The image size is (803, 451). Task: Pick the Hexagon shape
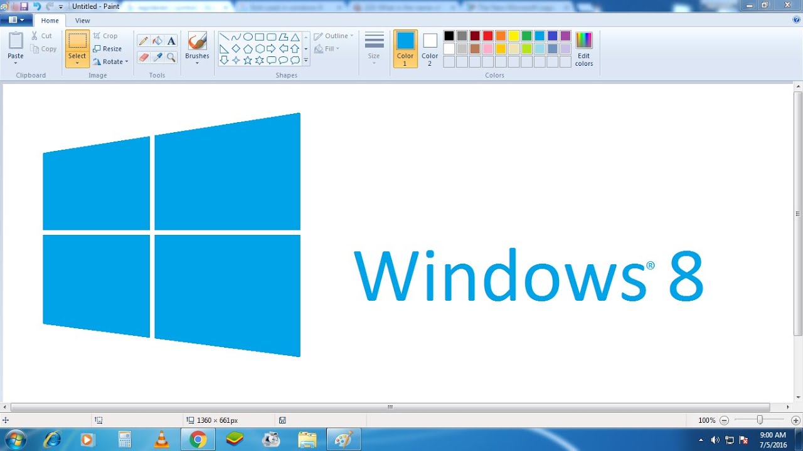(260, 49)
